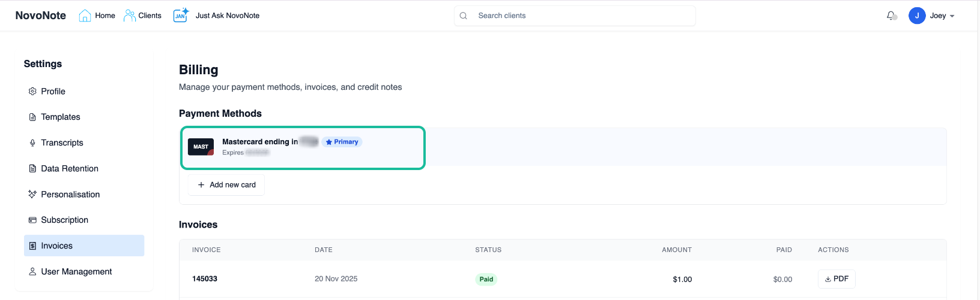The height and width of the screenshot is (300, 980).
Task: Click the Home house icon
Action: point(85,16)
